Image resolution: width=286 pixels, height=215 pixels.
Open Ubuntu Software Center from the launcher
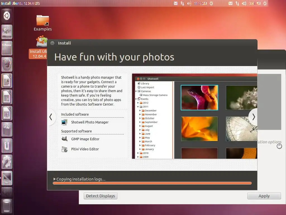pos(7,129)
